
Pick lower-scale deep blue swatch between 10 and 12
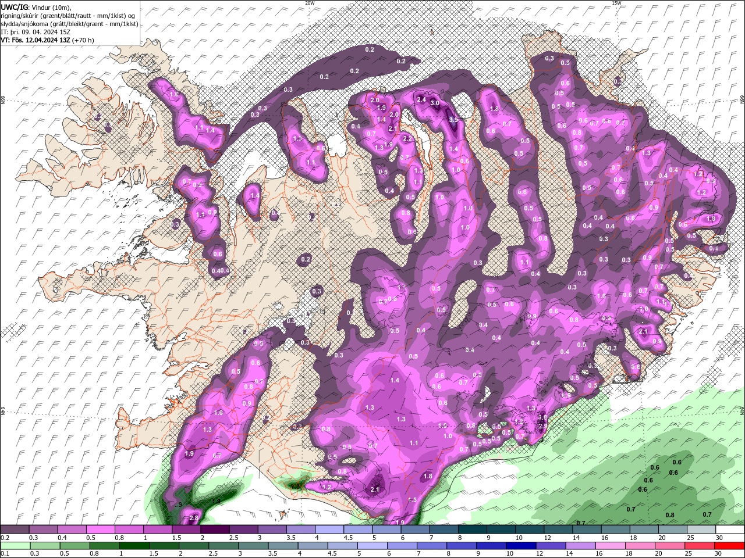[521, 546]
